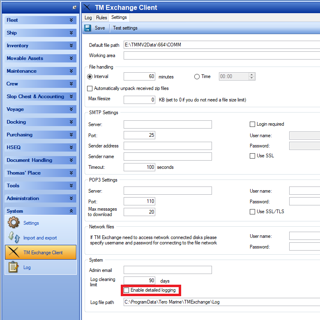Expand the Thomas' Place section
This screenshot has width=320, height=320.
40,173
